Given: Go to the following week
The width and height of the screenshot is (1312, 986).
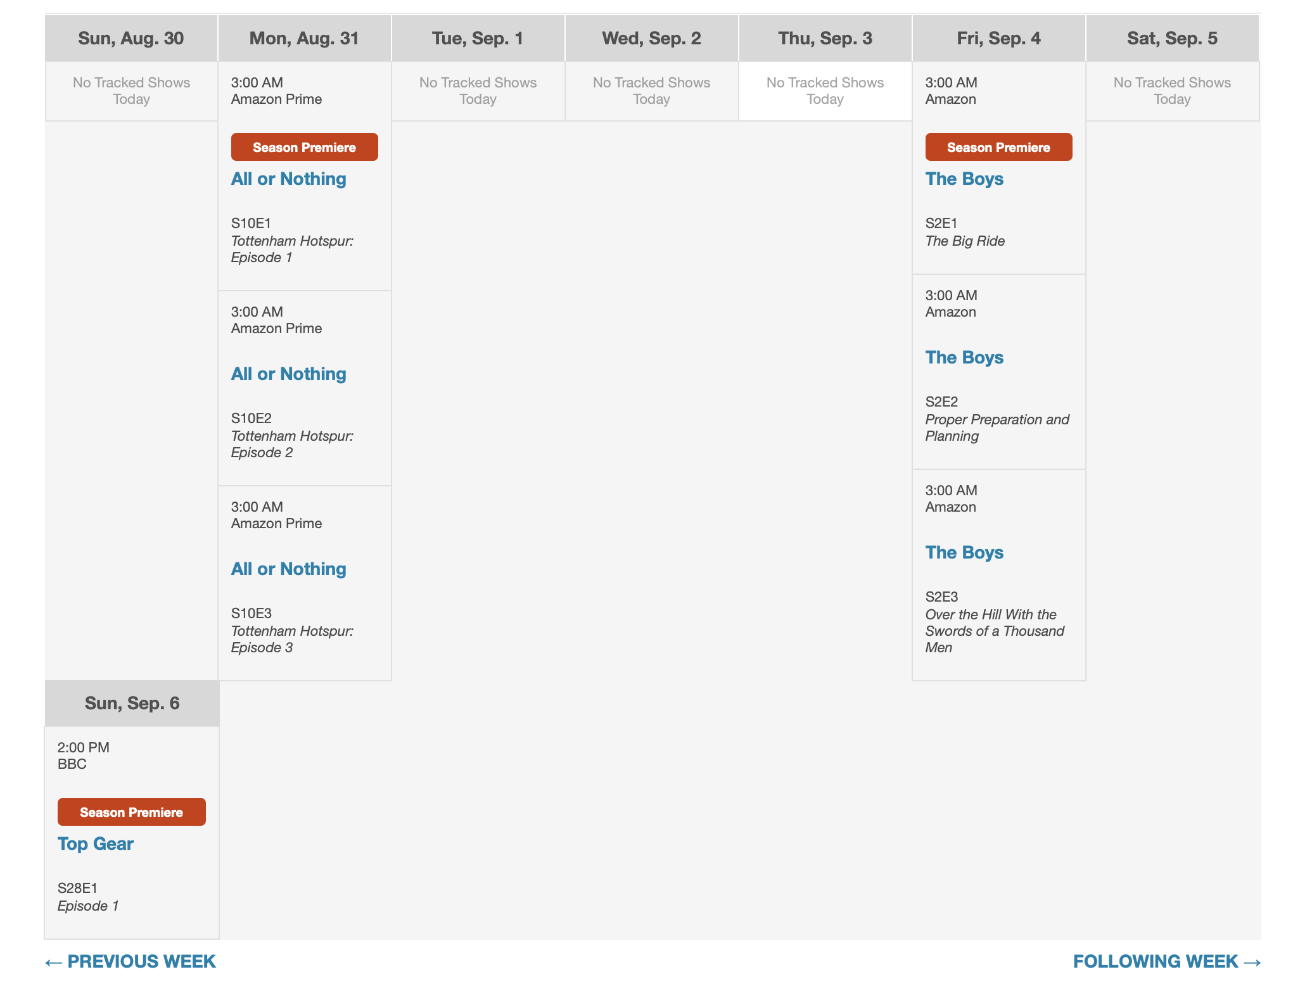Looking at the screenshot, I should coord(1166,961).
